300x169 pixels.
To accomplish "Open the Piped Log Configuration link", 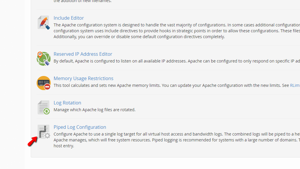I will tap(80, 127).
